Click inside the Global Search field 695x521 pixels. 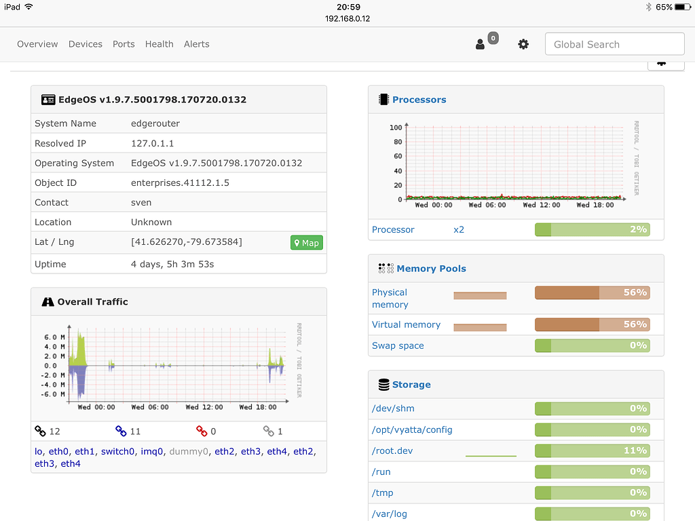click(x=614, y=43)
